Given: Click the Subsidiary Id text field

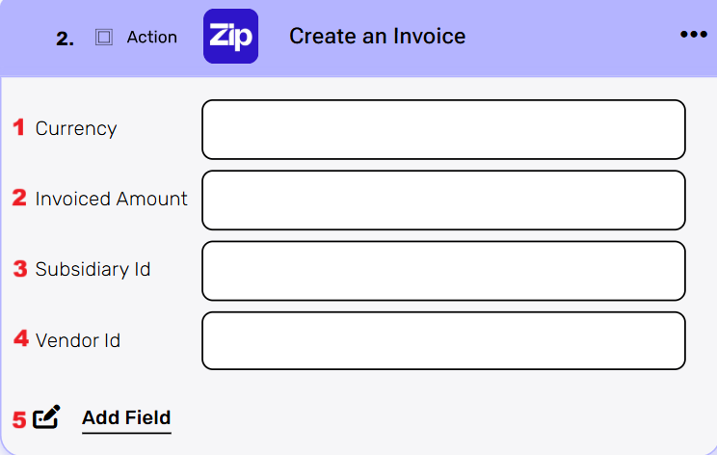Looking at the screenshot, I should [443, 270].
